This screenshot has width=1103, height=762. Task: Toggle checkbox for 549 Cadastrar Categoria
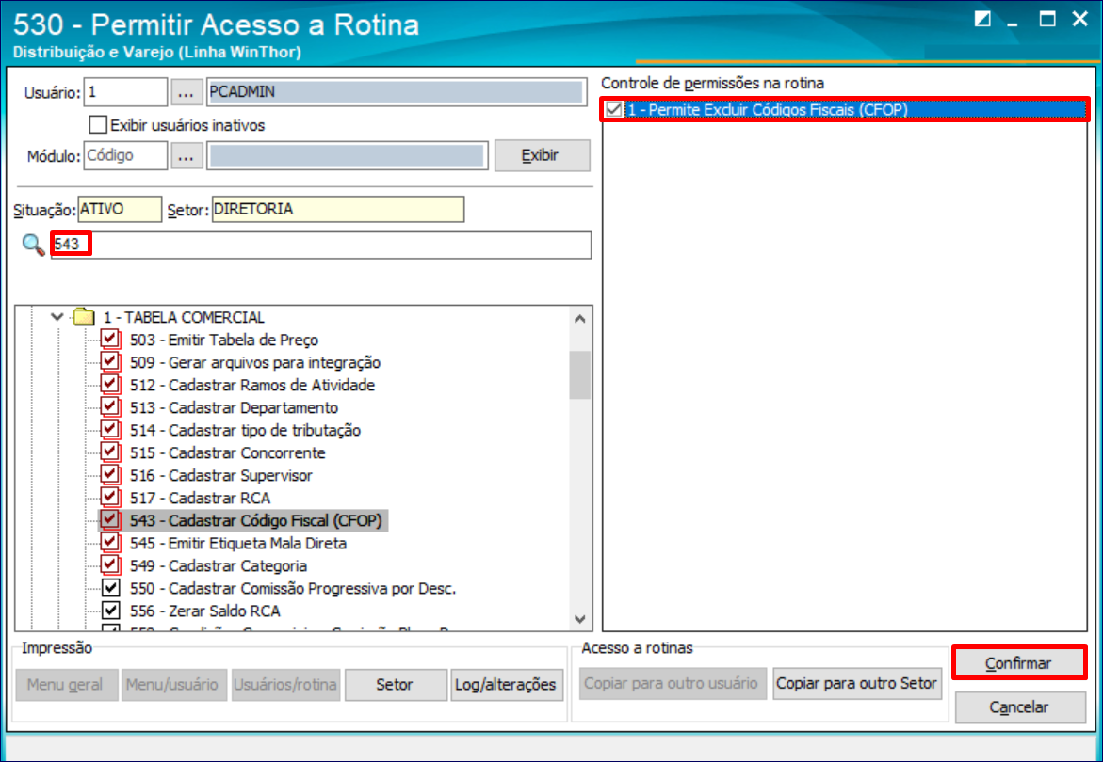[110, 564]
